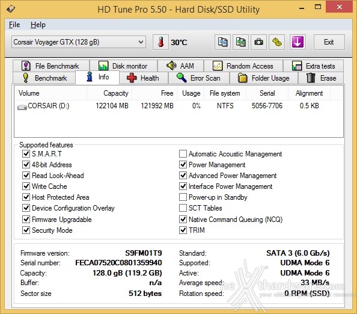Screen dimensions: 357x314
Task: Click the NTFS file system cell
Action: pyautogui.click(x=225, y=106)
